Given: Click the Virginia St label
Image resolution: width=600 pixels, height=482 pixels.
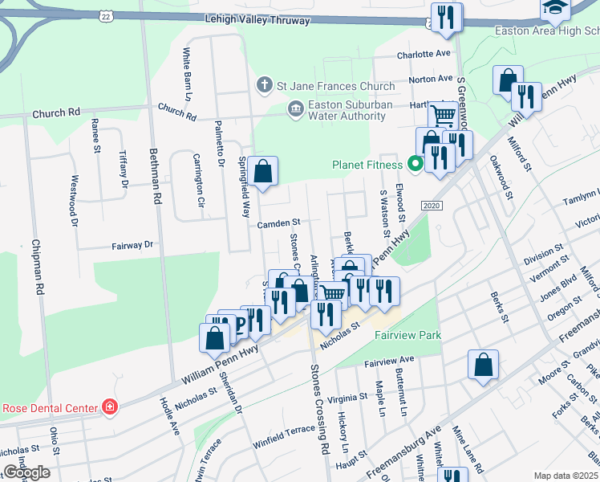Looking at the screenshot, I should click(347, 398).
